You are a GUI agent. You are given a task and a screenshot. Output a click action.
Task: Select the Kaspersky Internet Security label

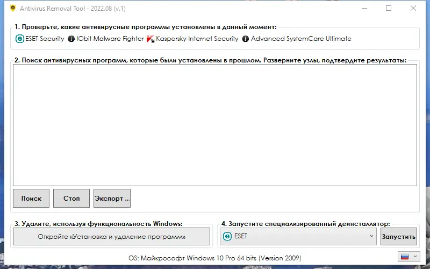tap(197, 39)
